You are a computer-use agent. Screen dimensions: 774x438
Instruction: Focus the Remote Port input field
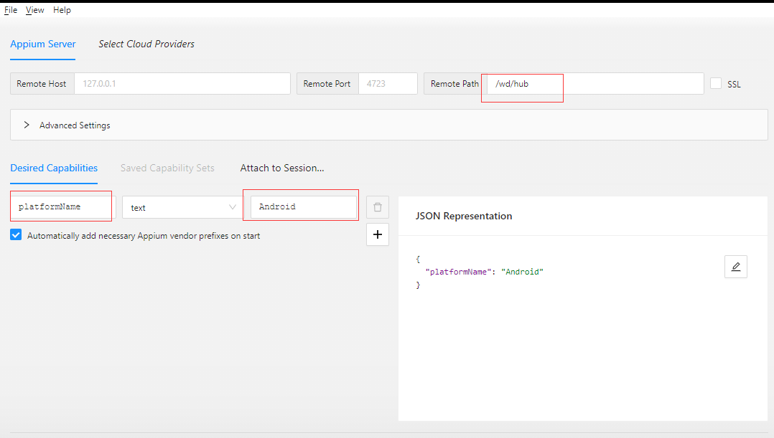click(388, 84)
